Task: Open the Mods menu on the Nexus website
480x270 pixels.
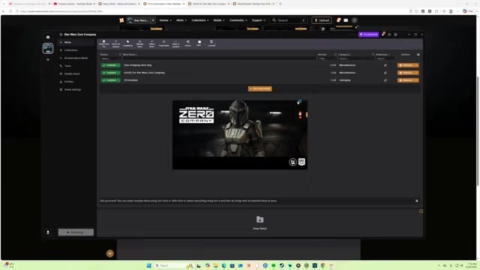Action: (x=181, y=20)
